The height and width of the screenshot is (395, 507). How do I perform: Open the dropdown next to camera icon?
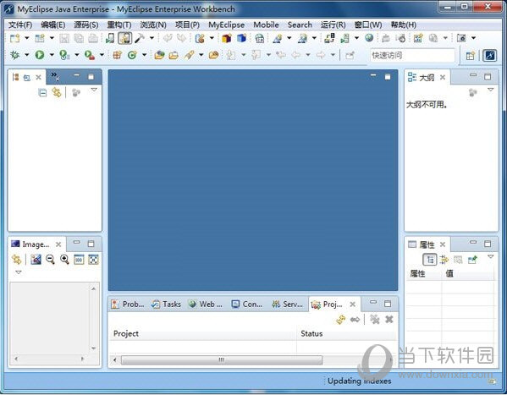[x=473, y=38]
